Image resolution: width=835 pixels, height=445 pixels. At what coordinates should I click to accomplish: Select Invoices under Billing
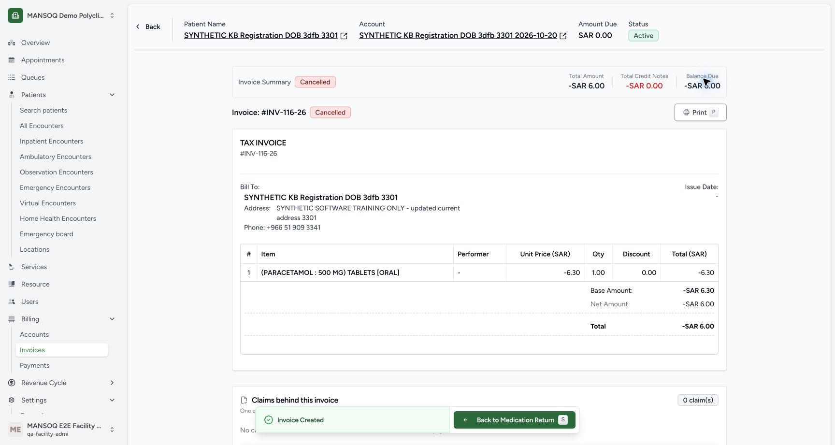point(62,350)
